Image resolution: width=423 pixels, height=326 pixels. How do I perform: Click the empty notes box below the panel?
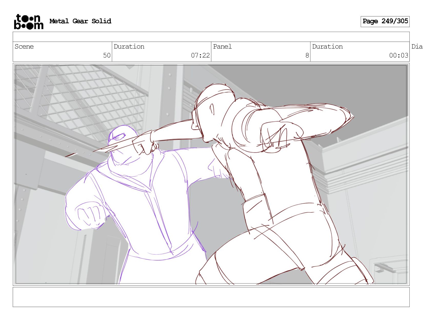[x=211, y=297]
